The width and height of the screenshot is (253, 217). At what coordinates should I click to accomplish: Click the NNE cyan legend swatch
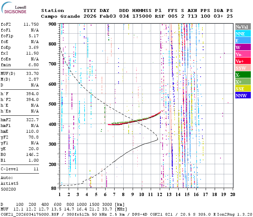[x=242, y=34]
